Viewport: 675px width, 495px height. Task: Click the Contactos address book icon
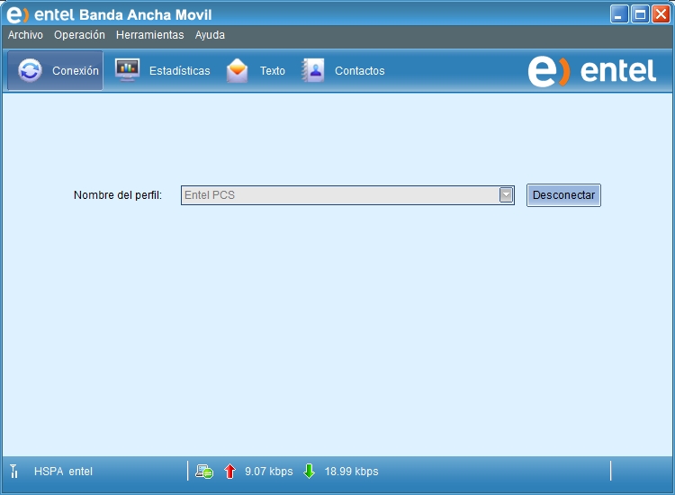(313, 69)
